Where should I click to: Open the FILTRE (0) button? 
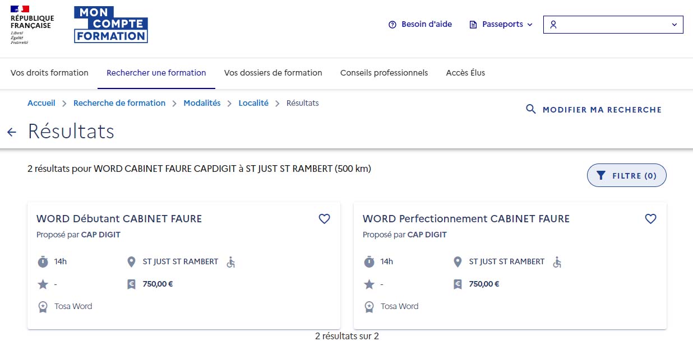point(627,176)
